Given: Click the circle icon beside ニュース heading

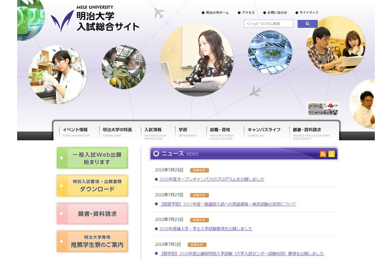Looking at the screenshot, I should click(156, 154).
